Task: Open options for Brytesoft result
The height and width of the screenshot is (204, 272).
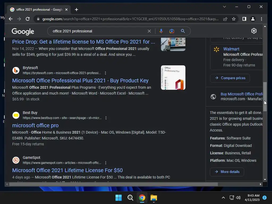Action: (x=105, y=73)
